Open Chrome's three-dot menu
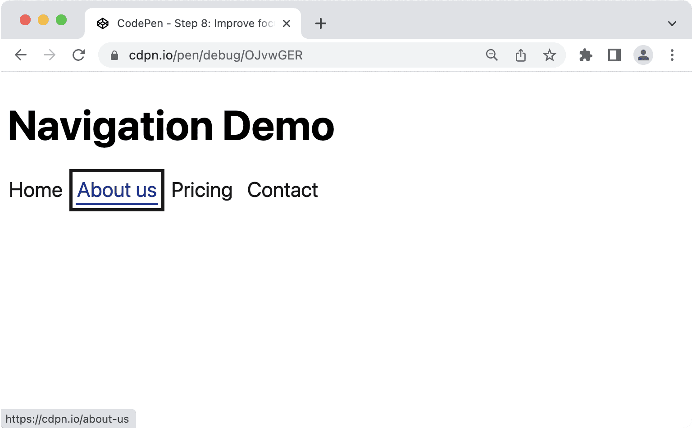Screen dimensions: 692x429 (x=672, y=55)
